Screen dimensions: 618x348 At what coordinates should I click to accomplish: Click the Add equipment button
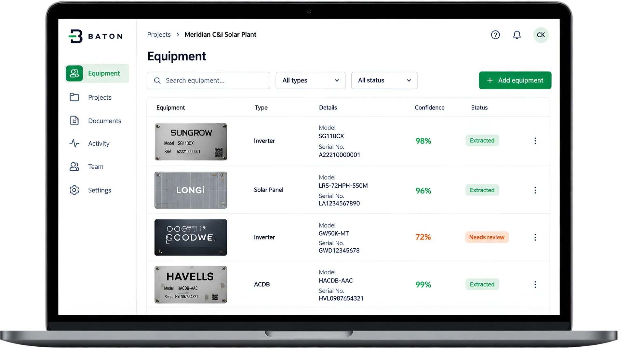click(515, 80)
